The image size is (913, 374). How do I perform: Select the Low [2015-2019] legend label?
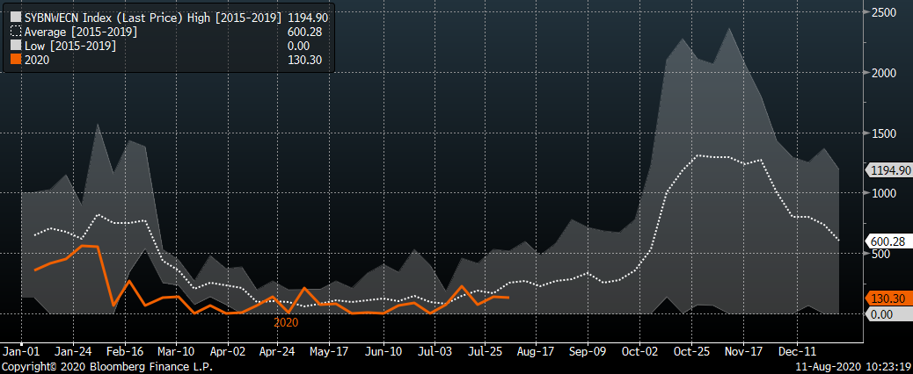pos(69,46)
